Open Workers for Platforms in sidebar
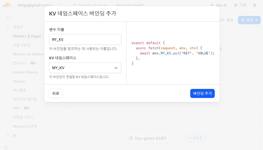The image size is (263, 150). click(29, 54)
